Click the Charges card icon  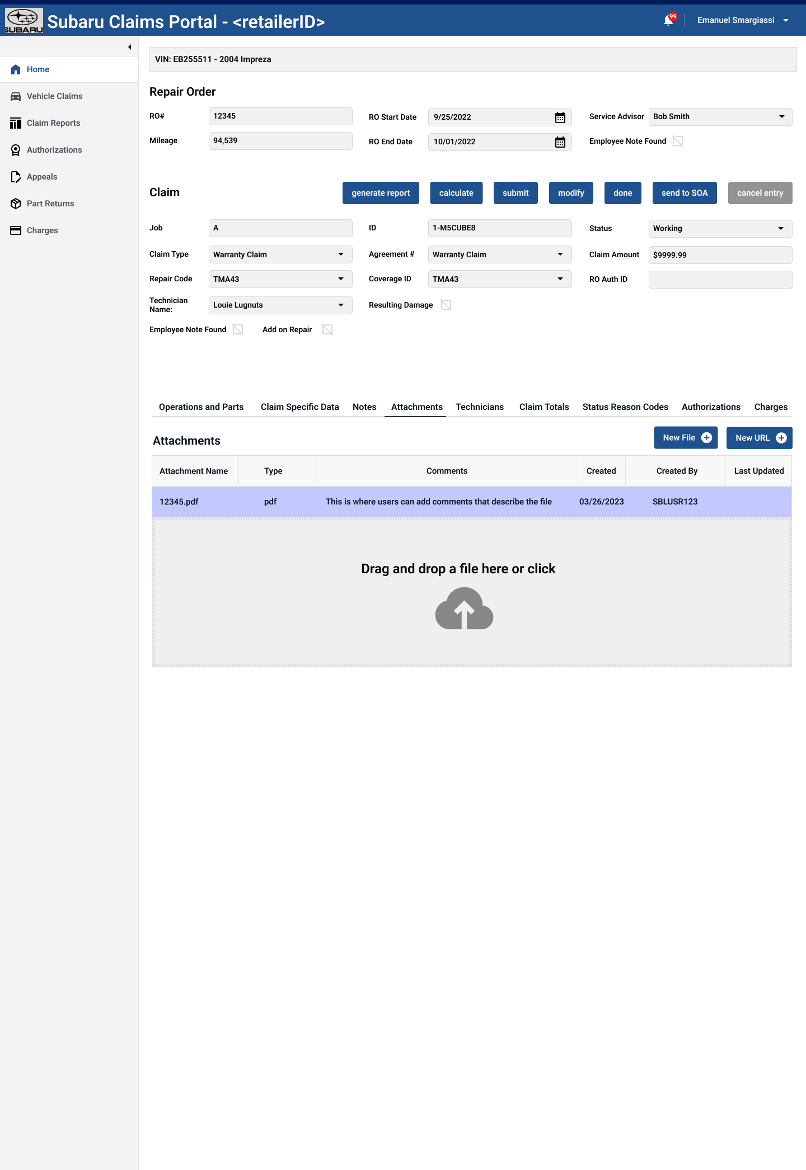pyautogui.click(x=16, y=230)
